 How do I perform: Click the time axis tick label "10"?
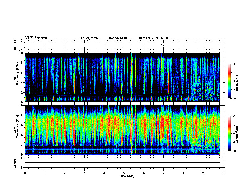pyautogui.click(x=223, y=173)
